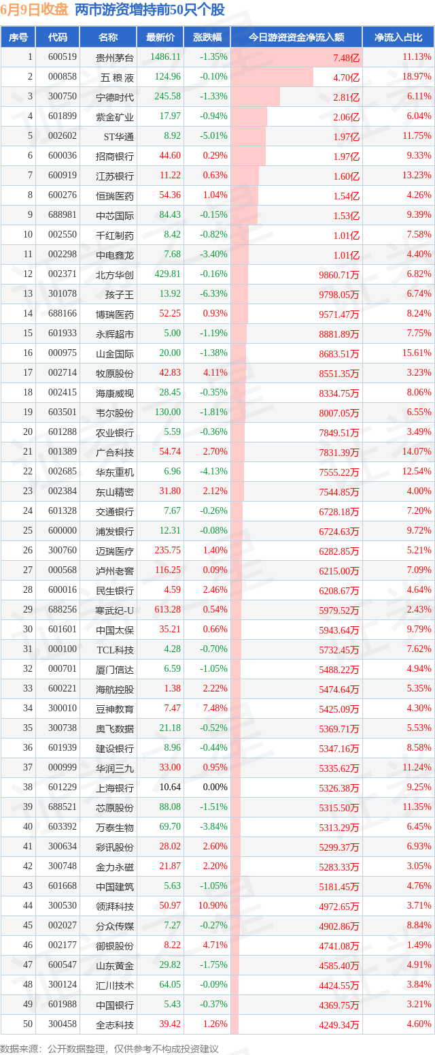The width and height of the screenshot is (435, 1055).
Task: Click stock name 招商银行
Action: click(115, 157)
